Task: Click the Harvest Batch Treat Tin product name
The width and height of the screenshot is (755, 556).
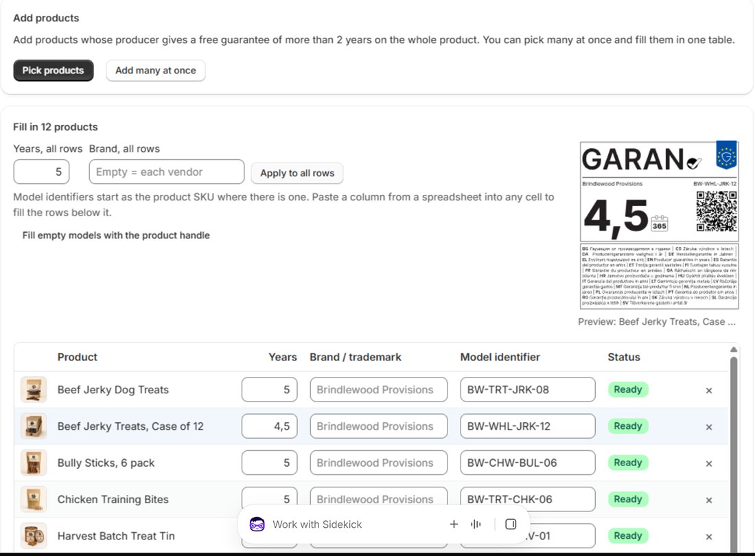Action: coord(116,536)
